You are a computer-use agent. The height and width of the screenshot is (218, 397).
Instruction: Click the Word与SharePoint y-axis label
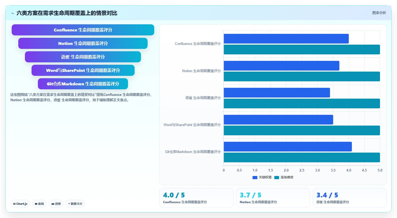[x=192, y=125]
